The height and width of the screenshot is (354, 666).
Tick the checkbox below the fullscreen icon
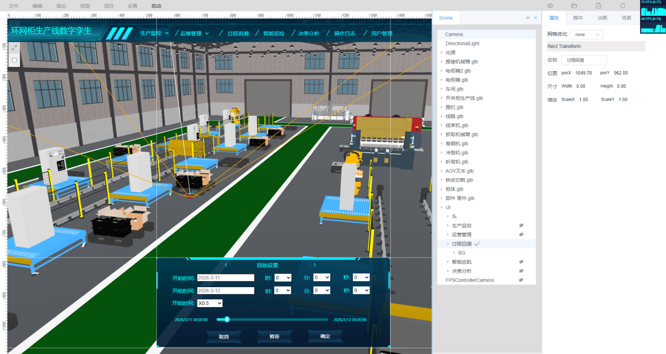pyautogui.click(x=14, y=60)
